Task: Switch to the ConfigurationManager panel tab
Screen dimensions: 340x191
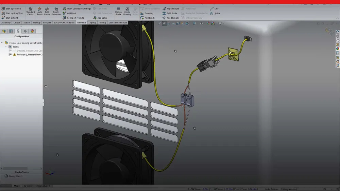Action: click(x=18, y=31)
